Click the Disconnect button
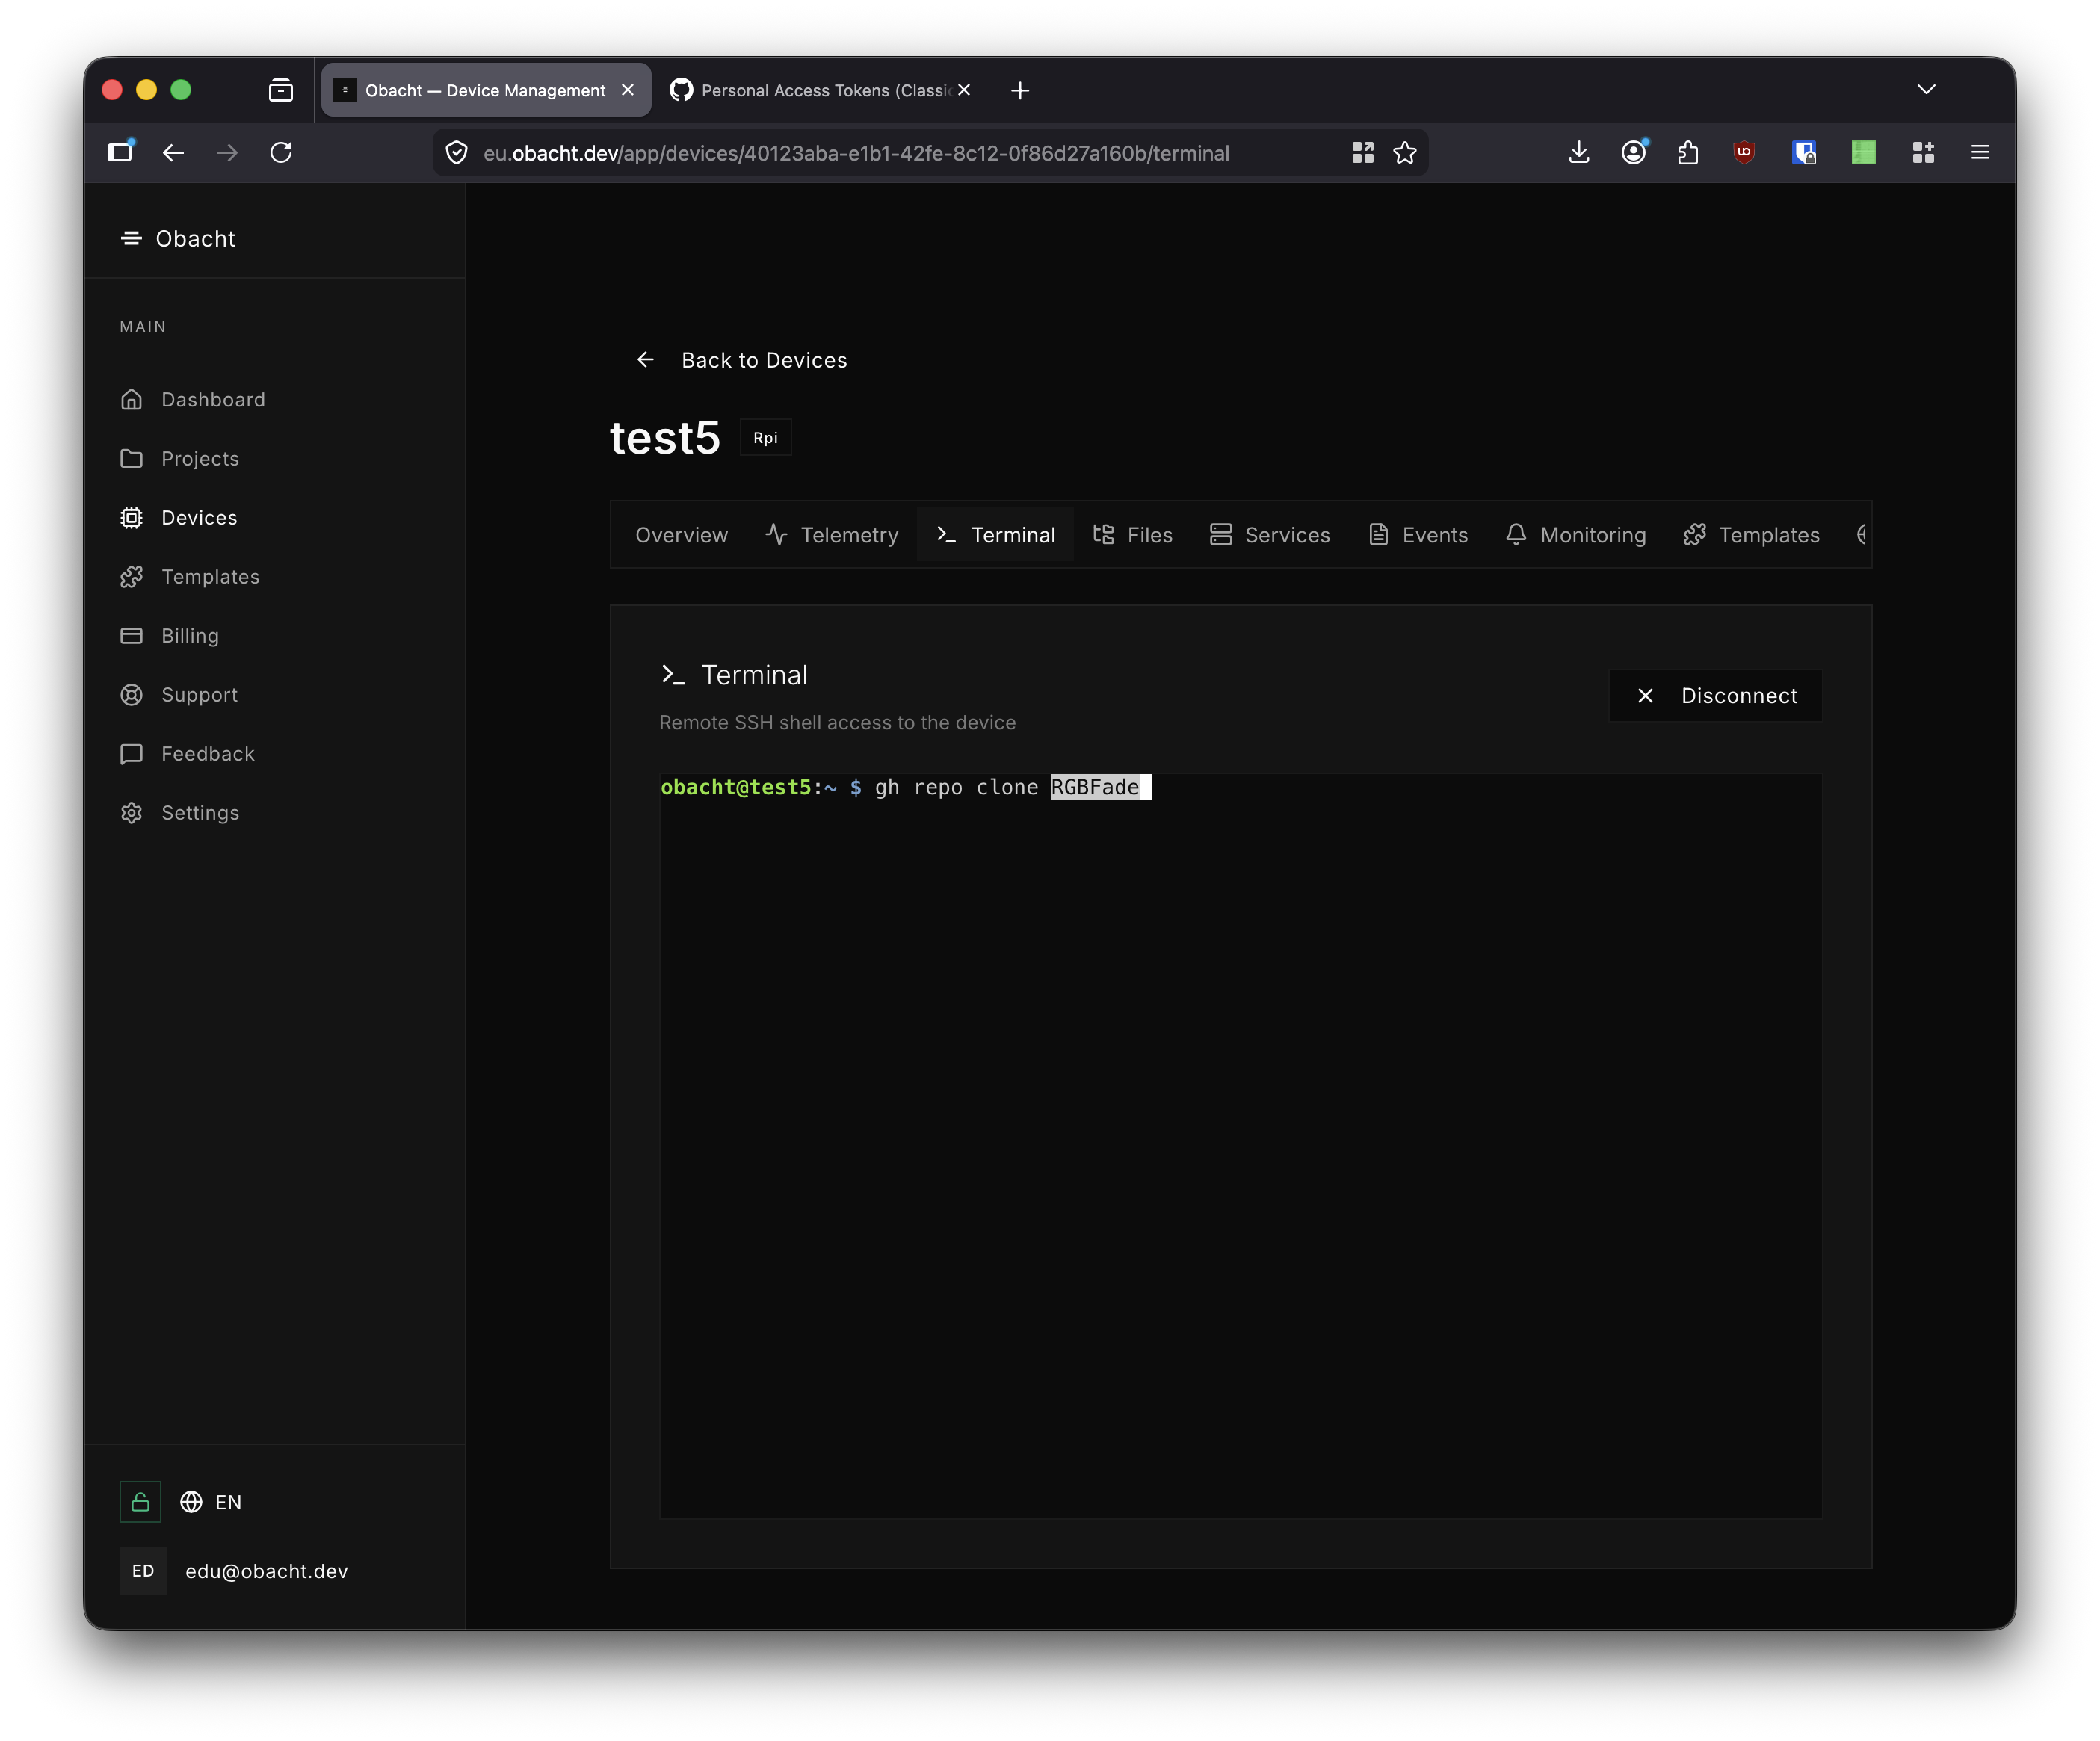Screen dimensions: 2100x1741 click(x=1715, y=696)
